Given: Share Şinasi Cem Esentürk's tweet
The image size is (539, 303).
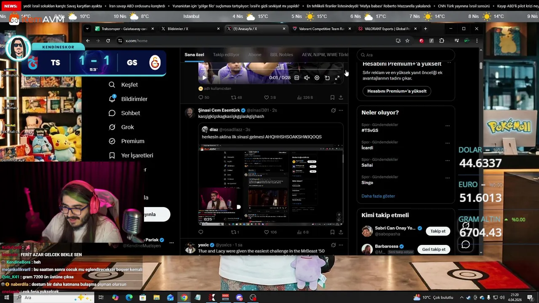Looking at the screenshot, I should click(341, 232).
